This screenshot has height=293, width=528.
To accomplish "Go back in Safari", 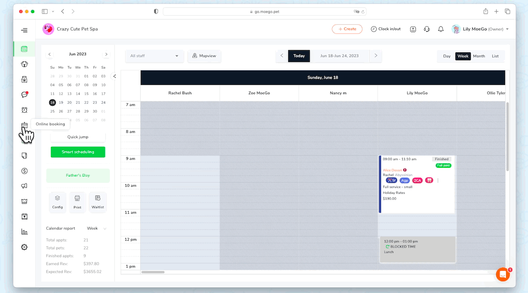I will pos(62,11).
